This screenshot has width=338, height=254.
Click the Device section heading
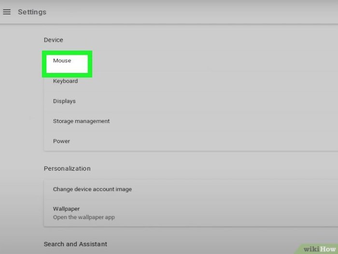point(54,40)
